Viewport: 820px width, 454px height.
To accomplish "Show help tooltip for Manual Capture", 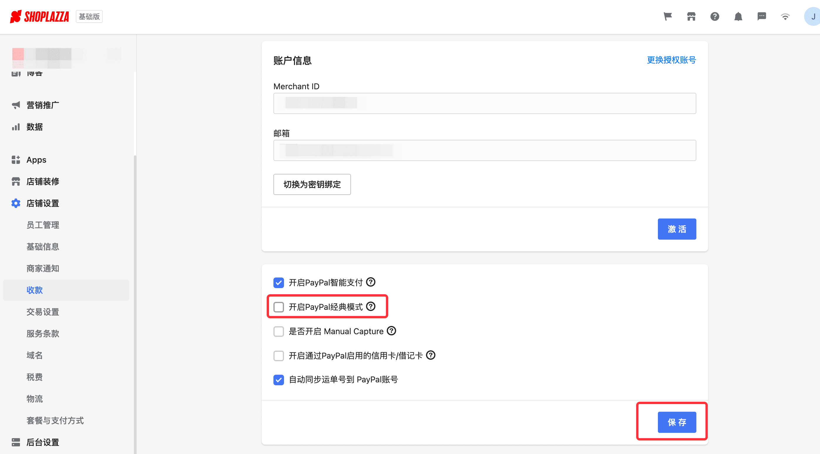I will (x=391, y=331).
